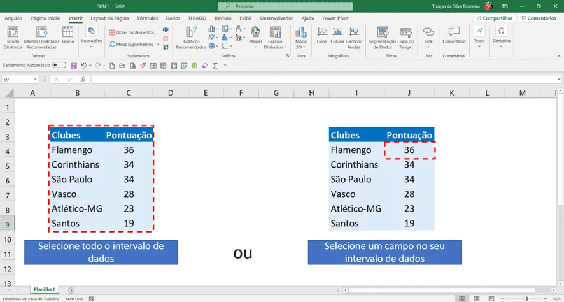Insert a Tabela Dinâmica
564x302 pixels.
pyautogui.click(x=13, y=38)
